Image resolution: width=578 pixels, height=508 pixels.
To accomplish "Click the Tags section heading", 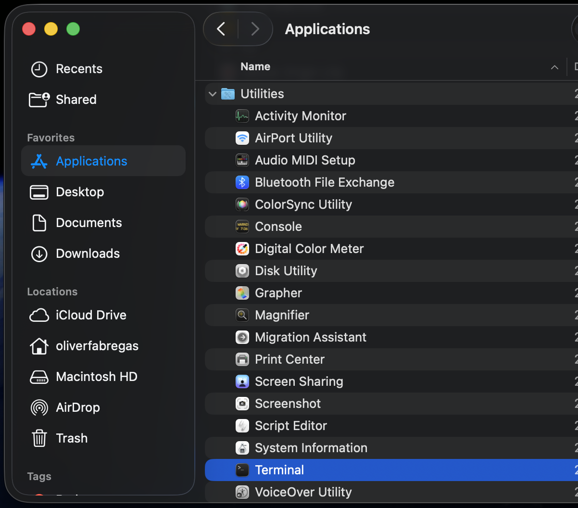I will tap(39, 477).
